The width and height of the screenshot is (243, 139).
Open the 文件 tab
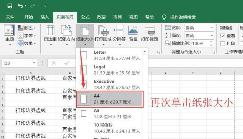coord(10,17)
